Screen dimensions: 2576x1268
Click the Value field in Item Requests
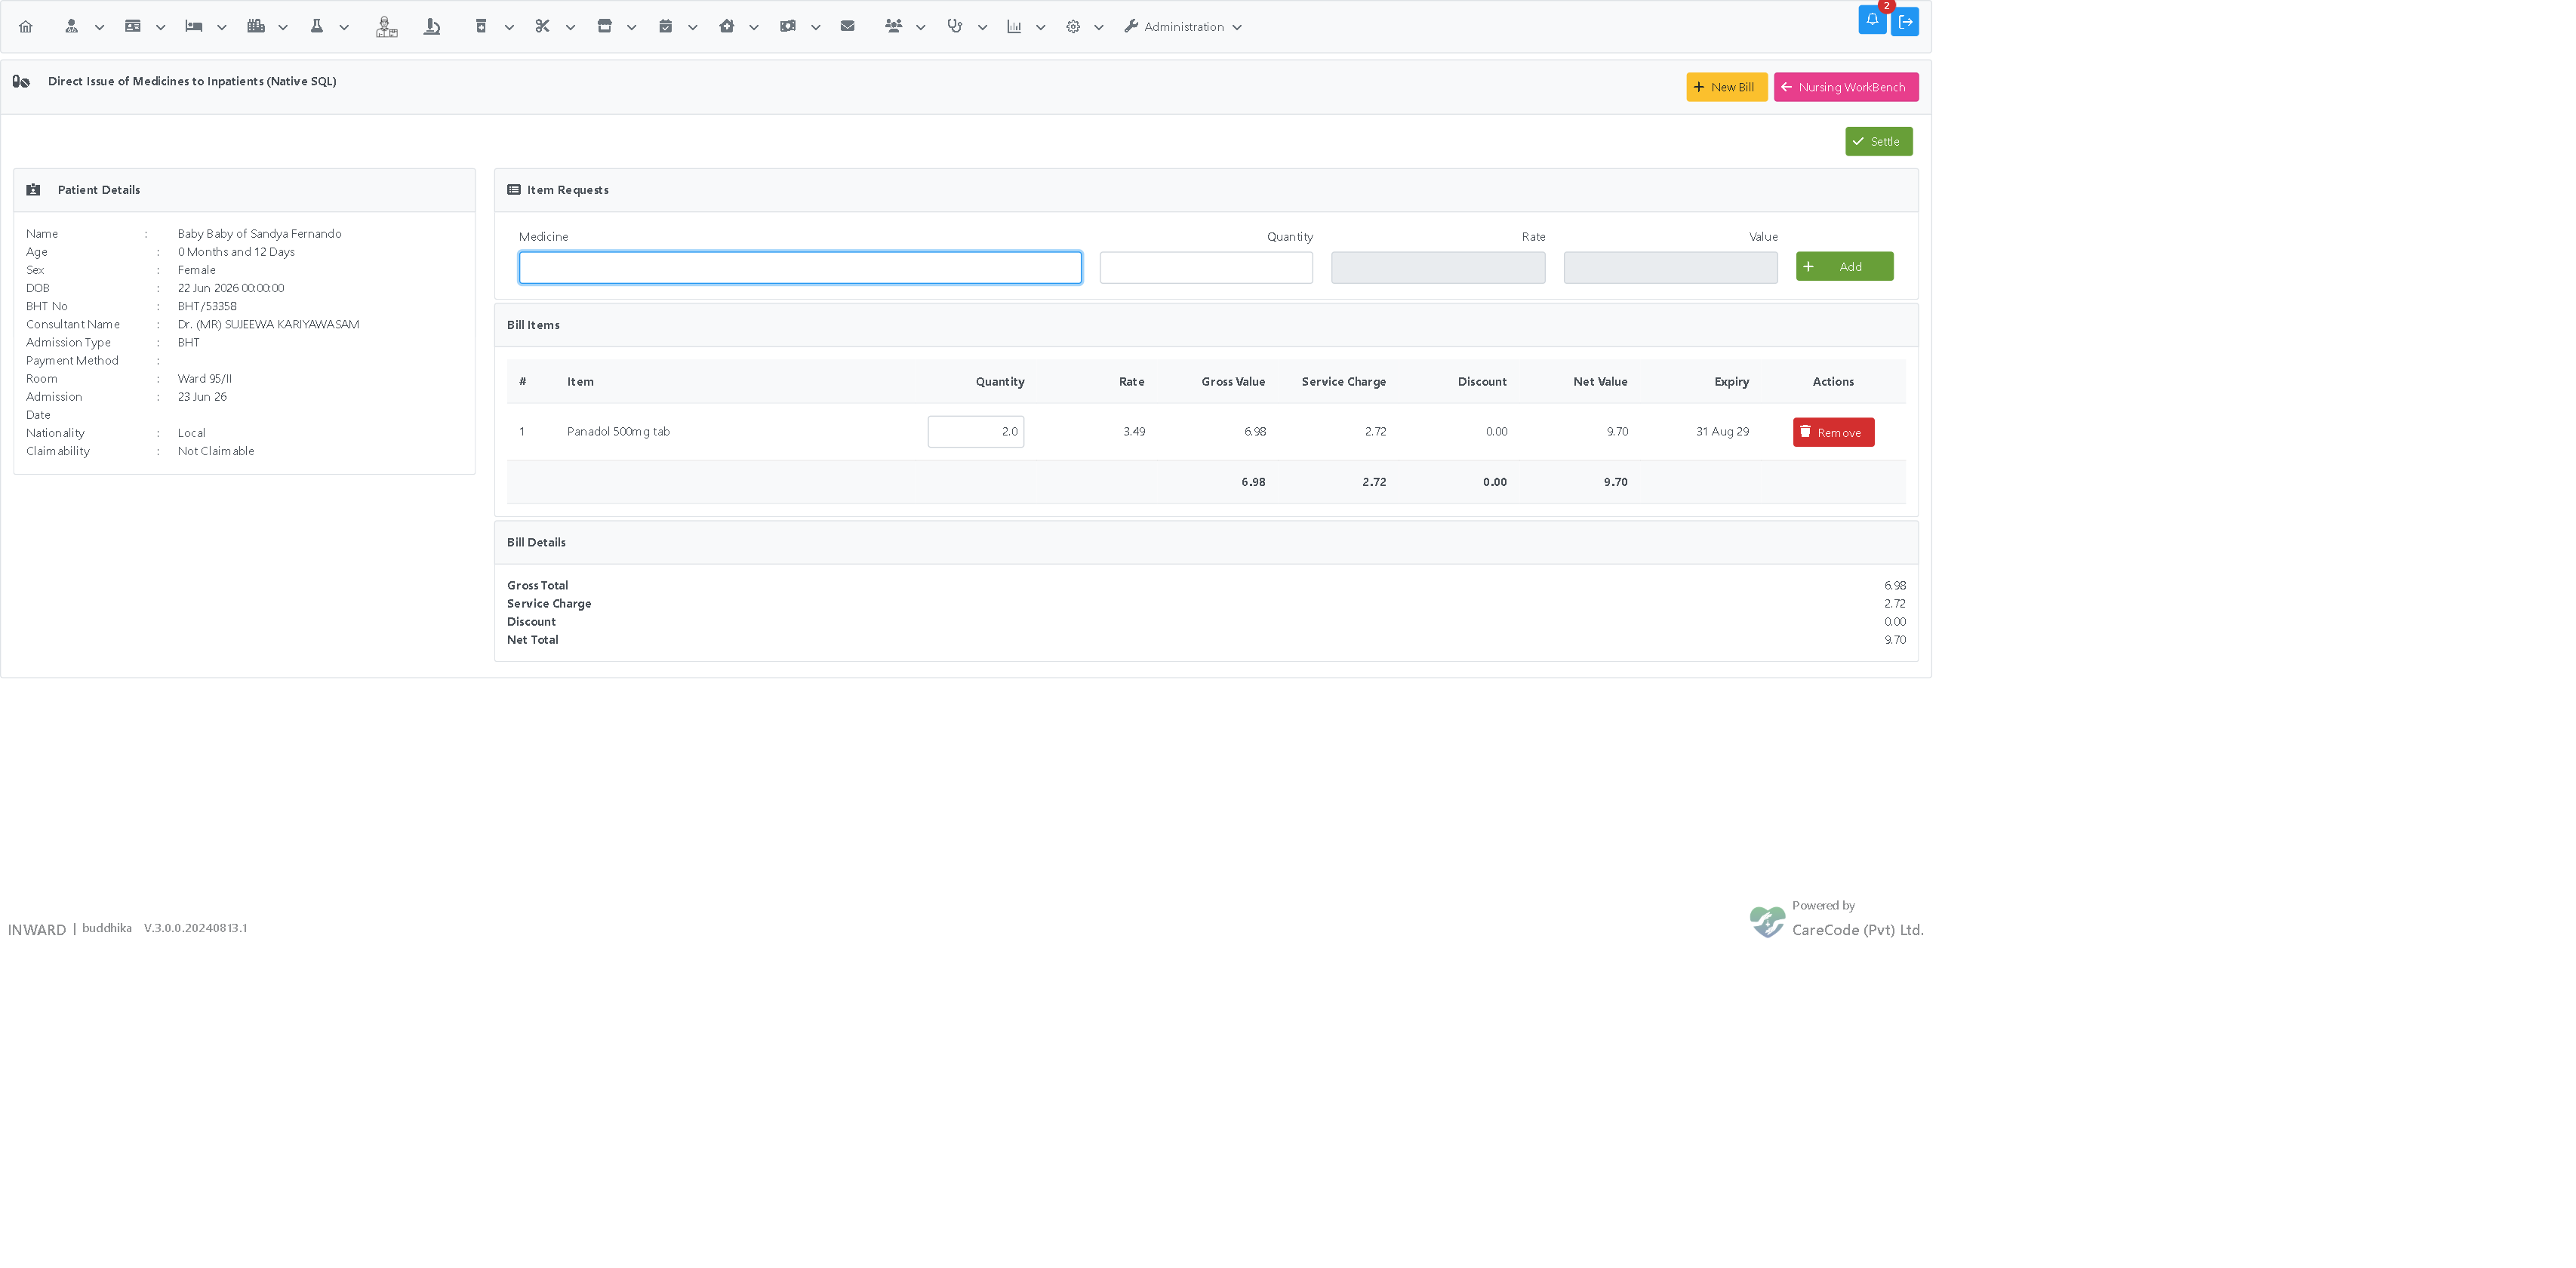(1670, 267)
